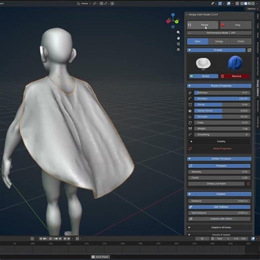This screenshot has width=260, height=260.
Task: Select rendered viewport shading
Action: [253, 3]
